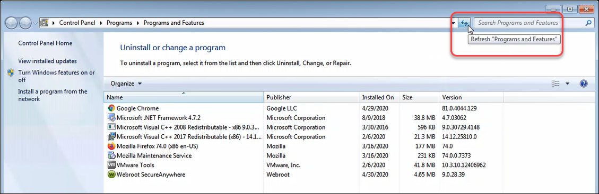Open the View installed updates link

coord(47,61)
